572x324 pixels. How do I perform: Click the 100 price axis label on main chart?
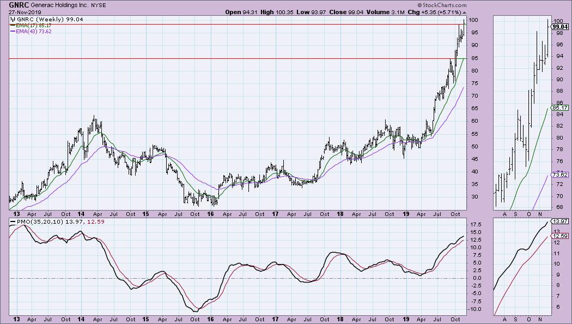(473, 20)
